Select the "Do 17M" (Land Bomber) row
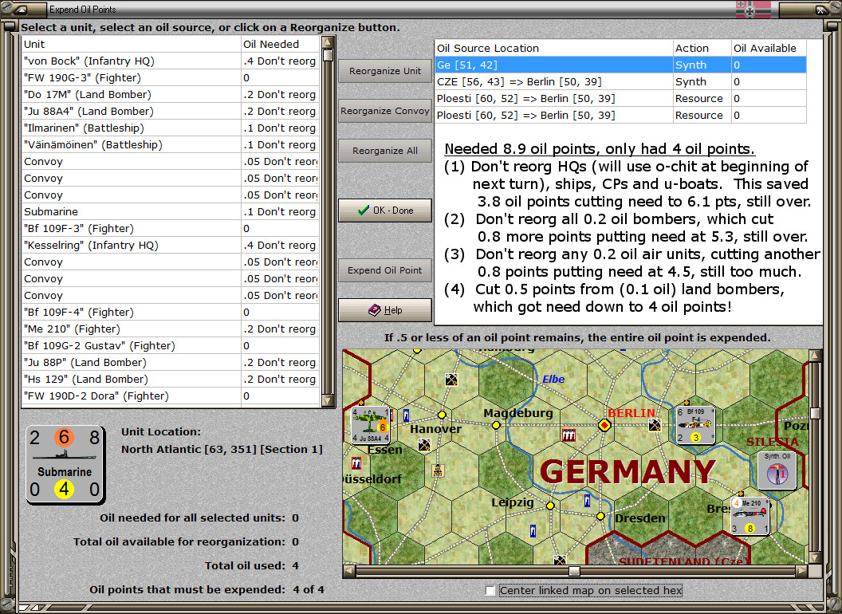The image size is (842, 614). 171,94
